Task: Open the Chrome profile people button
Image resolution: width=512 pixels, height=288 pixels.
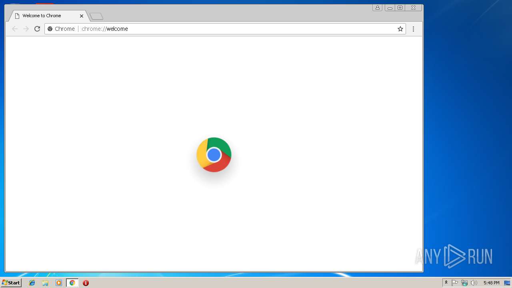Action: (377, 8)
